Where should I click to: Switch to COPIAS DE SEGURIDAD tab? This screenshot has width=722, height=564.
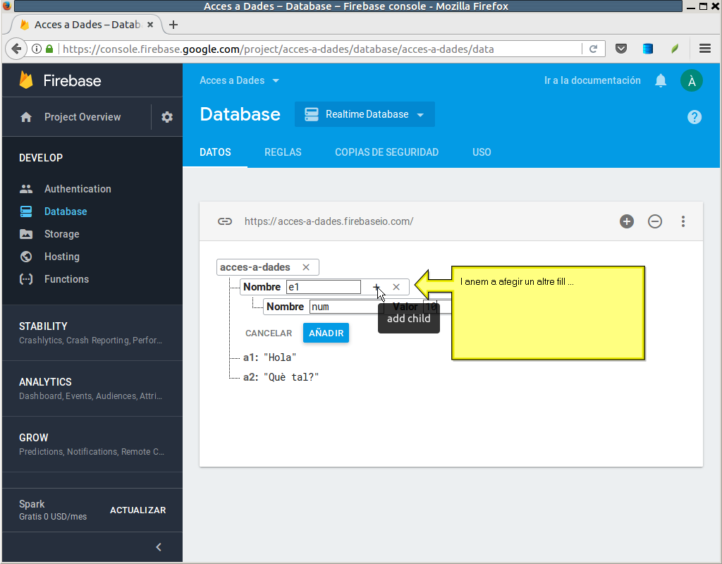pyautogui.click(x=387, y=152)
